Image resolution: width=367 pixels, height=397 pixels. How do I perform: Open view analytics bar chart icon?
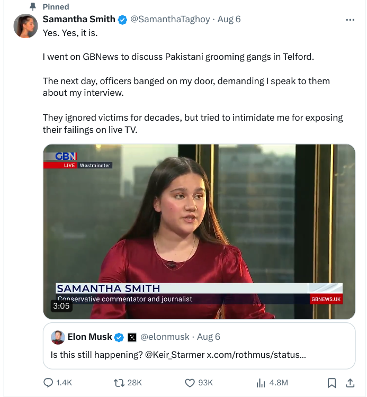[261, 382]
